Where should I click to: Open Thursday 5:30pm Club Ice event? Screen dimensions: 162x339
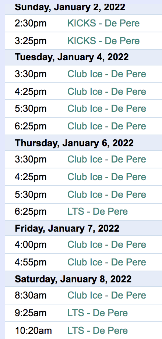point(107,195)
